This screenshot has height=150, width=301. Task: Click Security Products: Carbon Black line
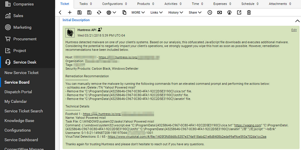[102, 68]
